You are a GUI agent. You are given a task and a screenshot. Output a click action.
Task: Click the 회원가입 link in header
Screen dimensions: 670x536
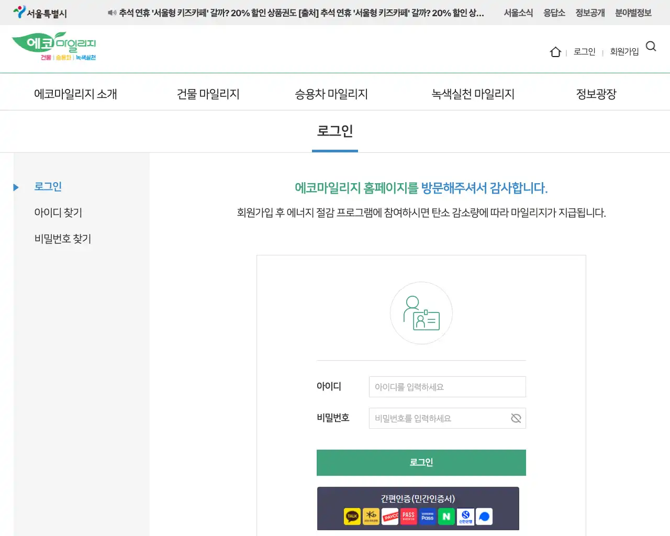[624, 51]
